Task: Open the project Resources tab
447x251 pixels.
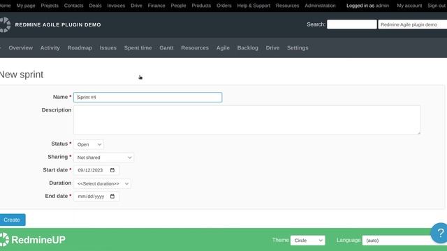Action: 195,48
